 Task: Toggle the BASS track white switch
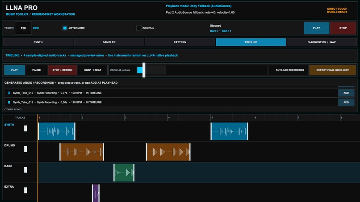[x=25, y=169]
